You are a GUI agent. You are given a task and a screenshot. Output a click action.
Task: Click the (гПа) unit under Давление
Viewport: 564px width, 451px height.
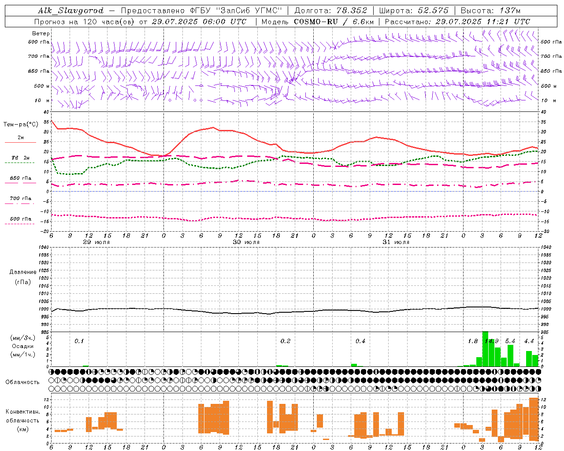pos(22,282)
